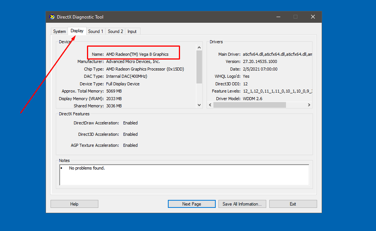The height and width of the screenshot is (231, 376).
Task: Click the 5069 MB total memory value
Action: tap(114, 91)
